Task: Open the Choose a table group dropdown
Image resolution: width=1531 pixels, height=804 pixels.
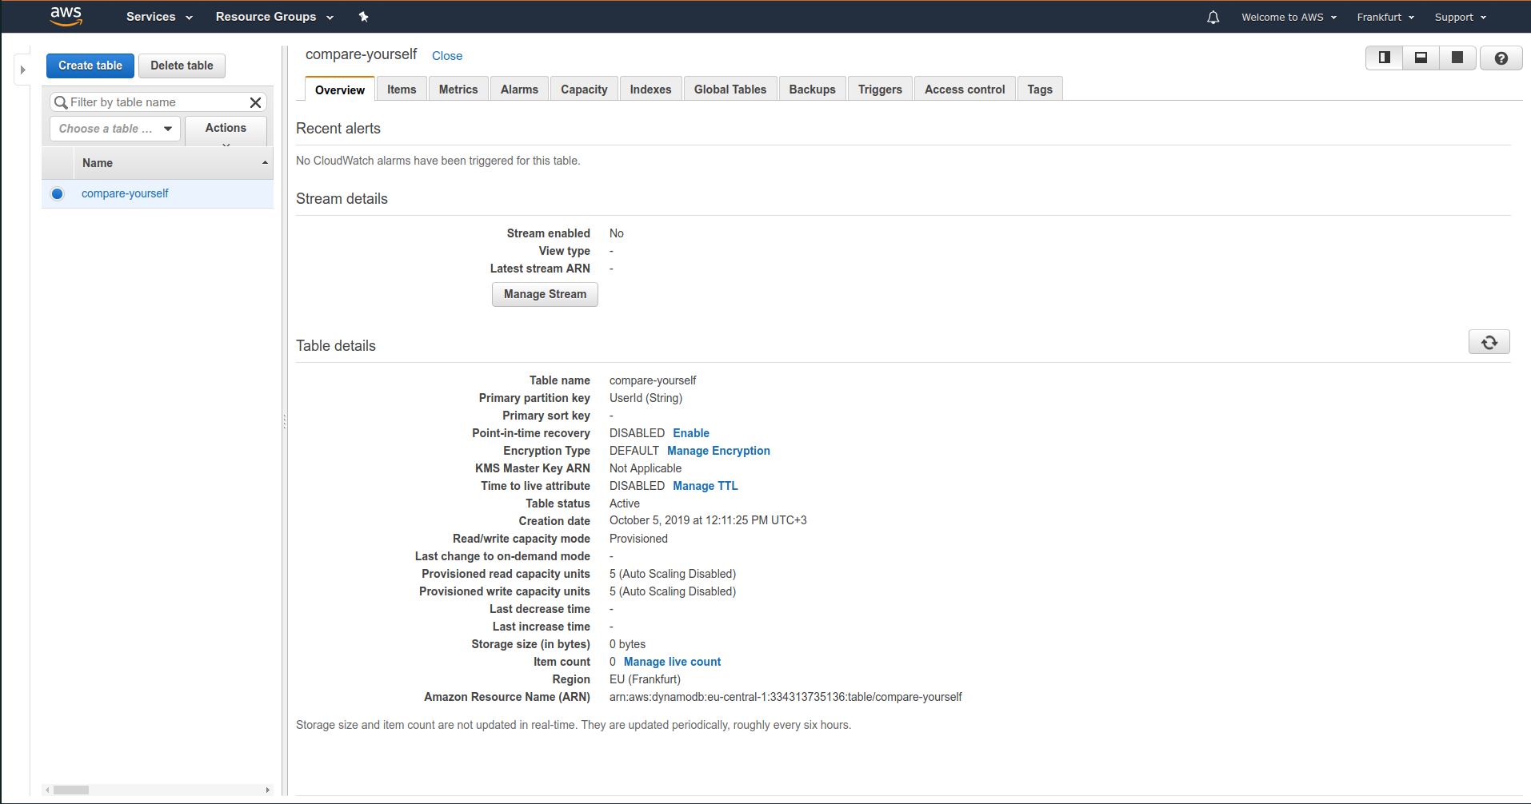Action: pos(115,129)
